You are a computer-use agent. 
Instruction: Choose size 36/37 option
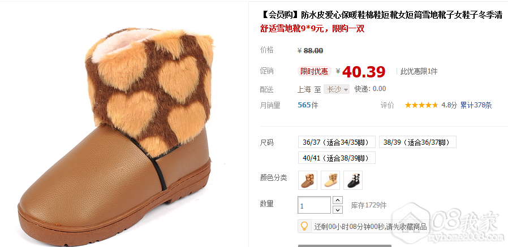point(337,142)
